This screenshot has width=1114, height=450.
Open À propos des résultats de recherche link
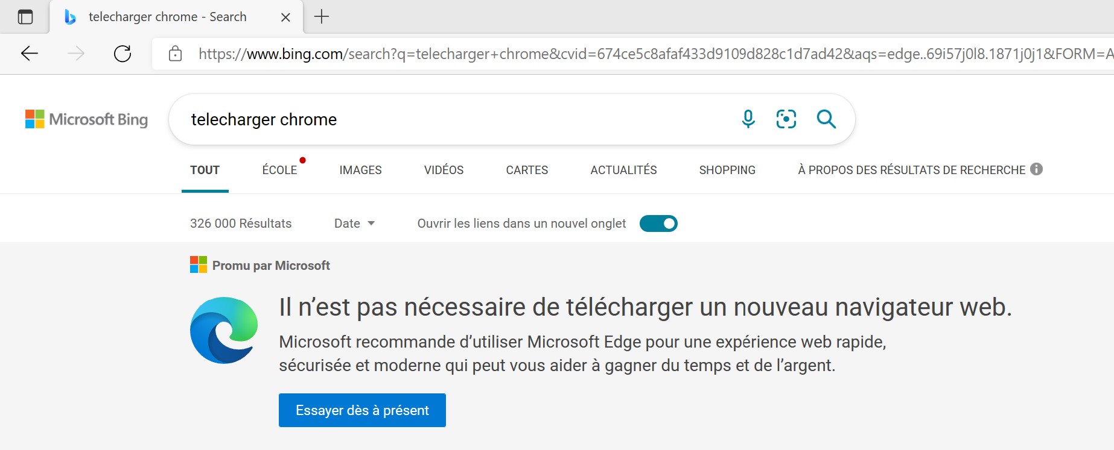pos(911,170)
